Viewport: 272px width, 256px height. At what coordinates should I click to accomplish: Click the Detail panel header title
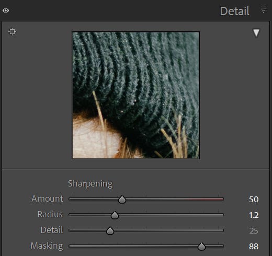[234, 11]
